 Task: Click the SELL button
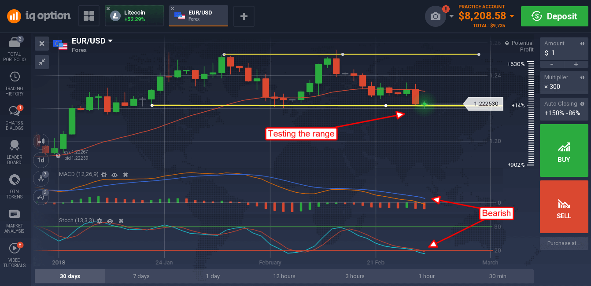[564, 207]
